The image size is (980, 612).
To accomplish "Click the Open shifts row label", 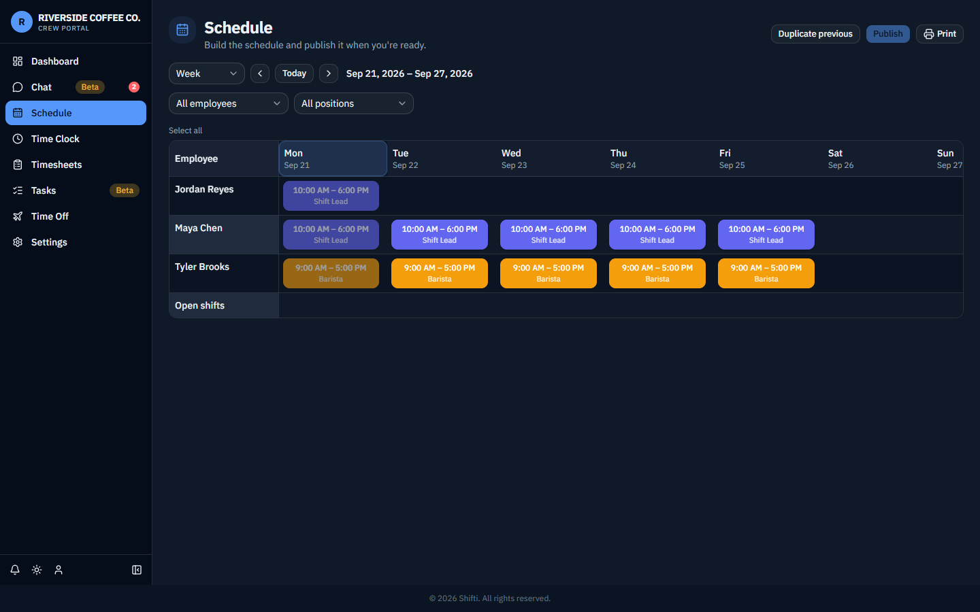I will click(x=199, y=305).
